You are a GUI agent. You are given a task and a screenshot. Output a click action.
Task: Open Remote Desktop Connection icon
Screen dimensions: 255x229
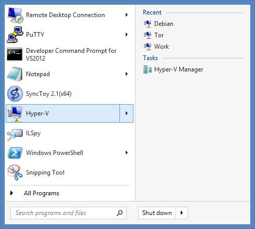(x=15, y=15)
